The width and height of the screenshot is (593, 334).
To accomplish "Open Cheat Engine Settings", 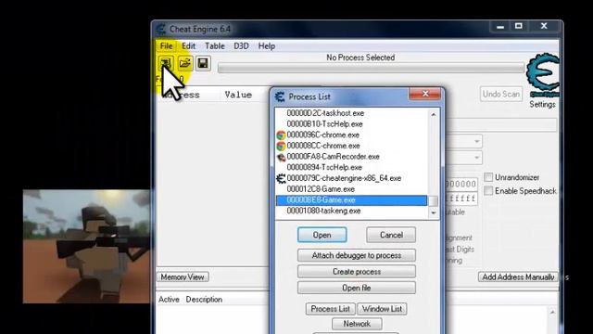I will pos(542,105).
